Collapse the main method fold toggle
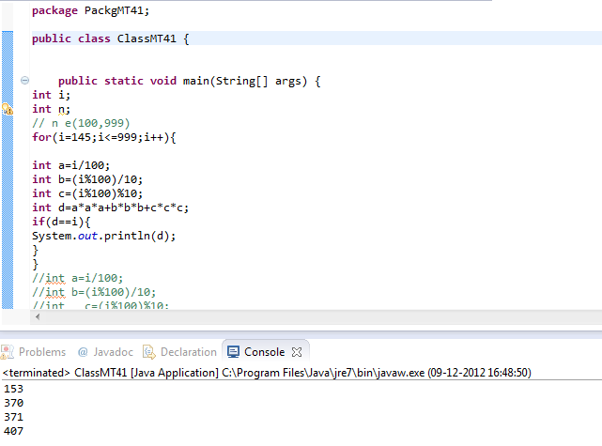The height and width of the screenshot is (446, 602). (24, 82)
